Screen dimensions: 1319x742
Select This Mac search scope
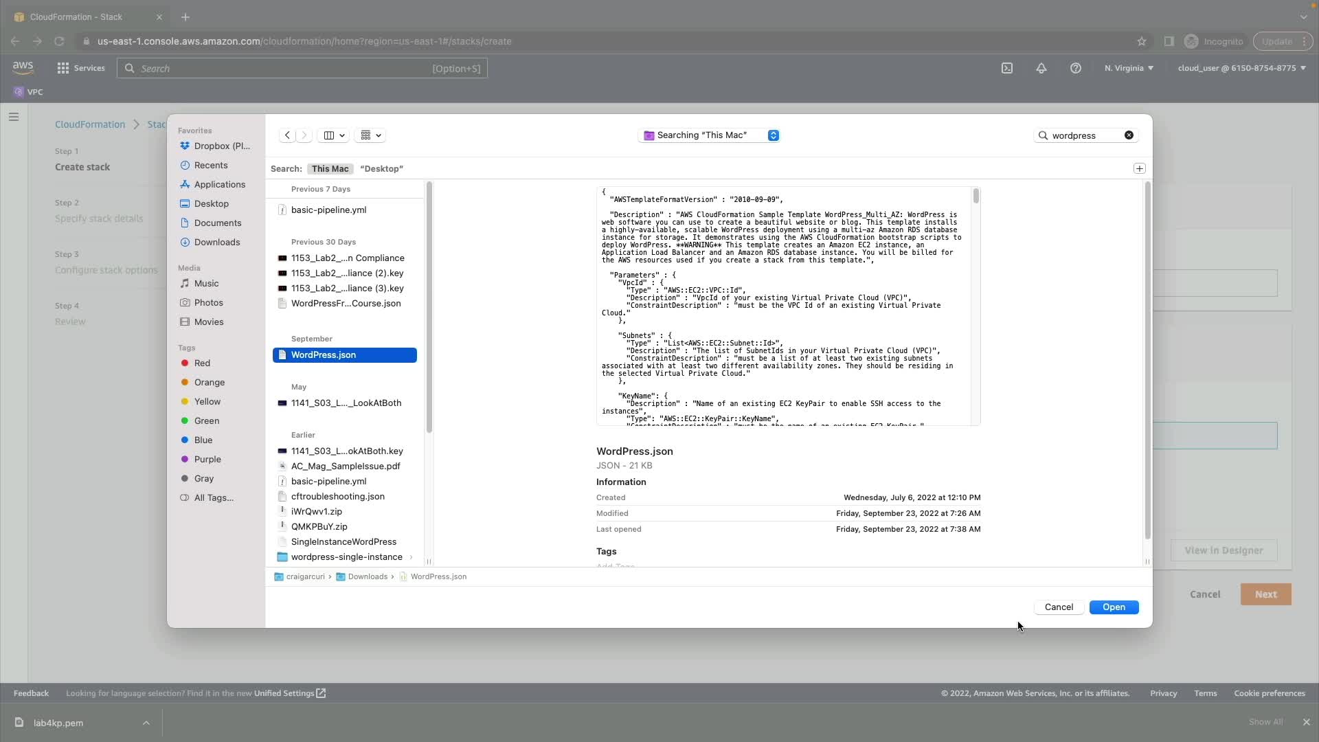[330, 169]
